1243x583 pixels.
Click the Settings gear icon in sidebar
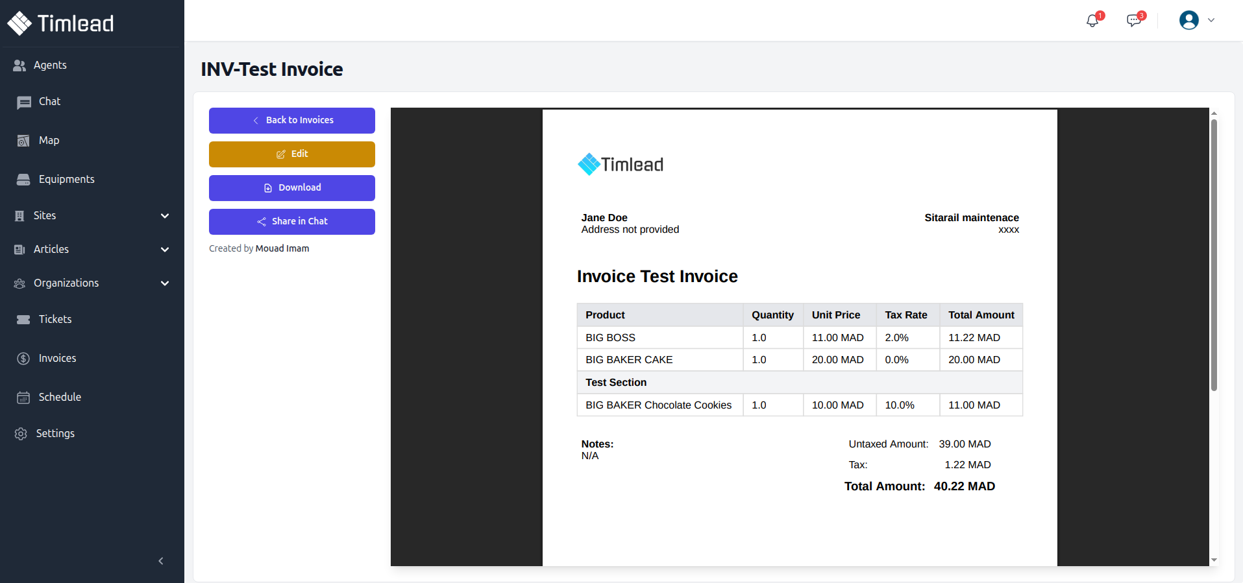coord(21,434)
